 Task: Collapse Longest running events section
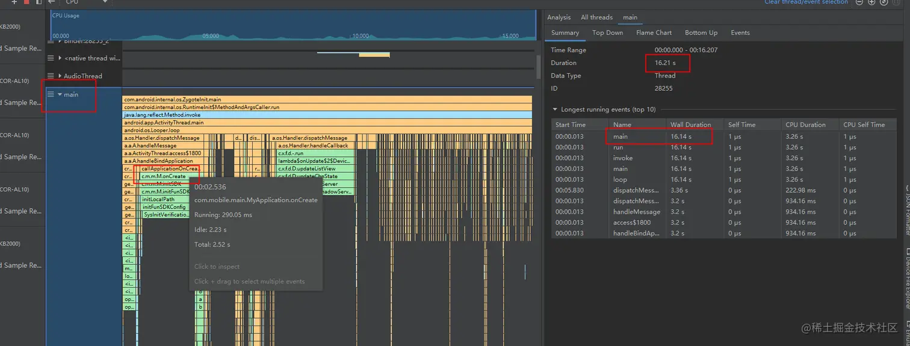(555, 110)
